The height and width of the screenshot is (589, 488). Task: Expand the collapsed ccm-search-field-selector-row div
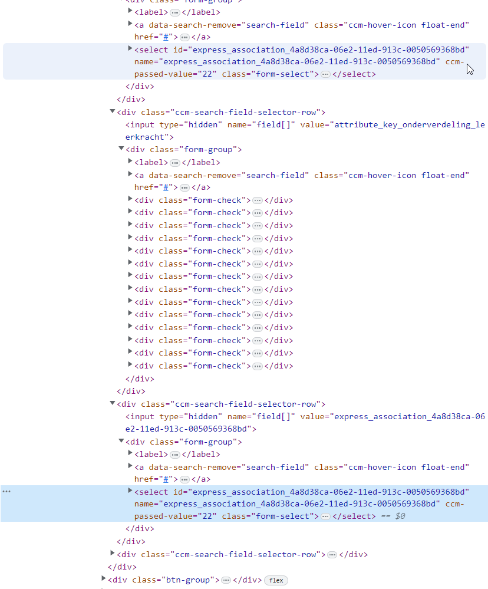pos(112,553)
